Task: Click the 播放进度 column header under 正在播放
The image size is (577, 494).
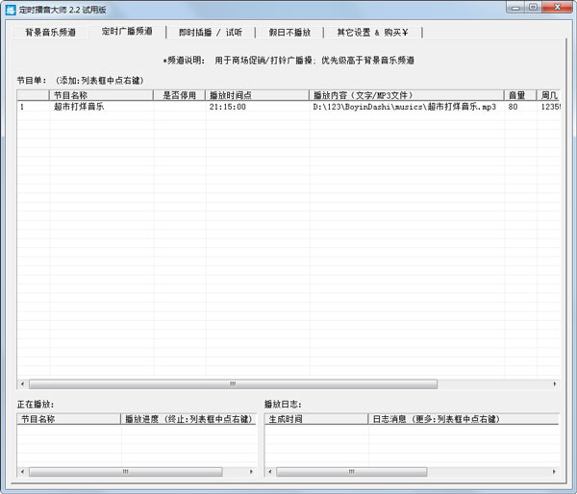Action: [x=188, y=419]
